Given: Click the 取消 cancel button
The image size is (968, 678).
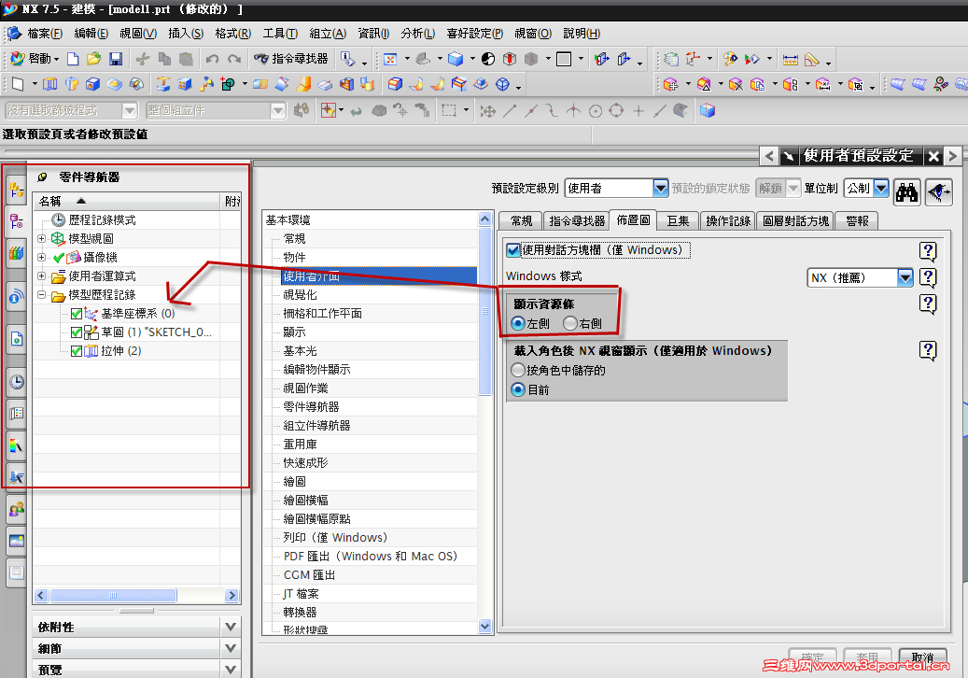Looking at the screenshot, I should 922,657.
